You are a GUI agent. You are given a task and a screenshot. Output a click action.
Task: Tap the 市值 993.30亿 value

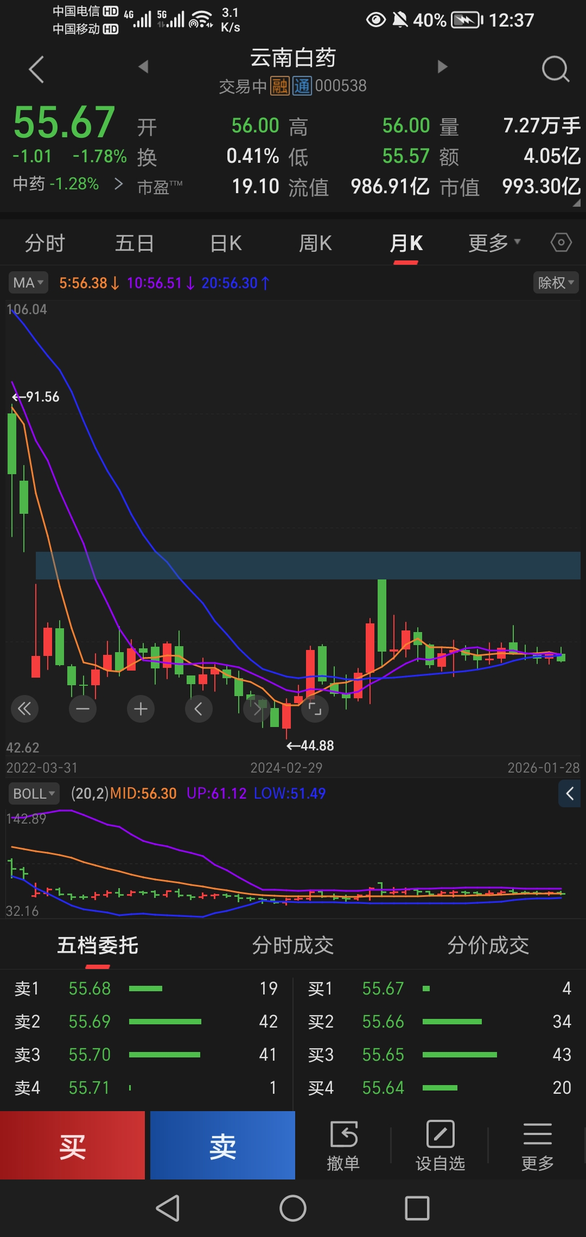pyautogui.click(x=541, y=187)
